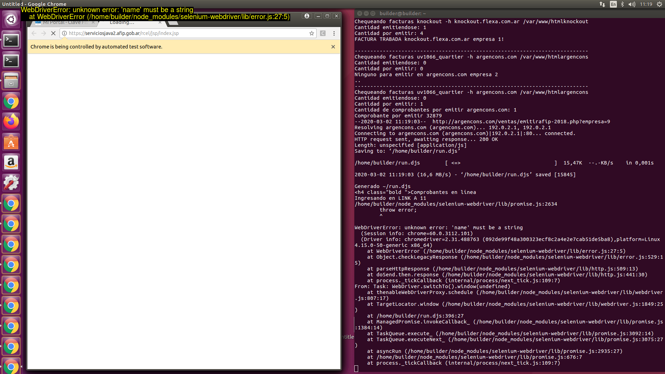The image size is (665, 374).
Task: Launch Ubuntu Software from the dock
Action: point(11,142)
